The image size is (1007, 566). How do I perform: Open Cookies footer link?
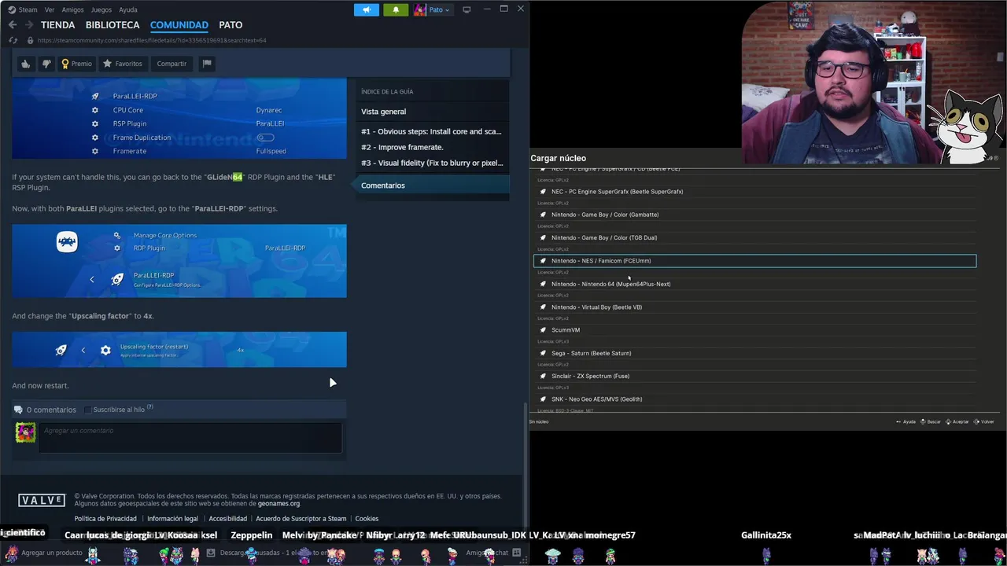pyautogui.click(x=367, y=519)
